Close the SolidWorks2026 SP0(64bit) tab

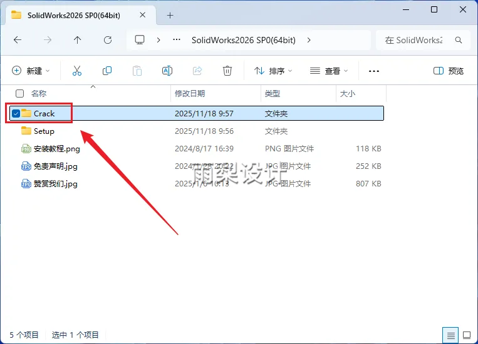coord(142,15)
